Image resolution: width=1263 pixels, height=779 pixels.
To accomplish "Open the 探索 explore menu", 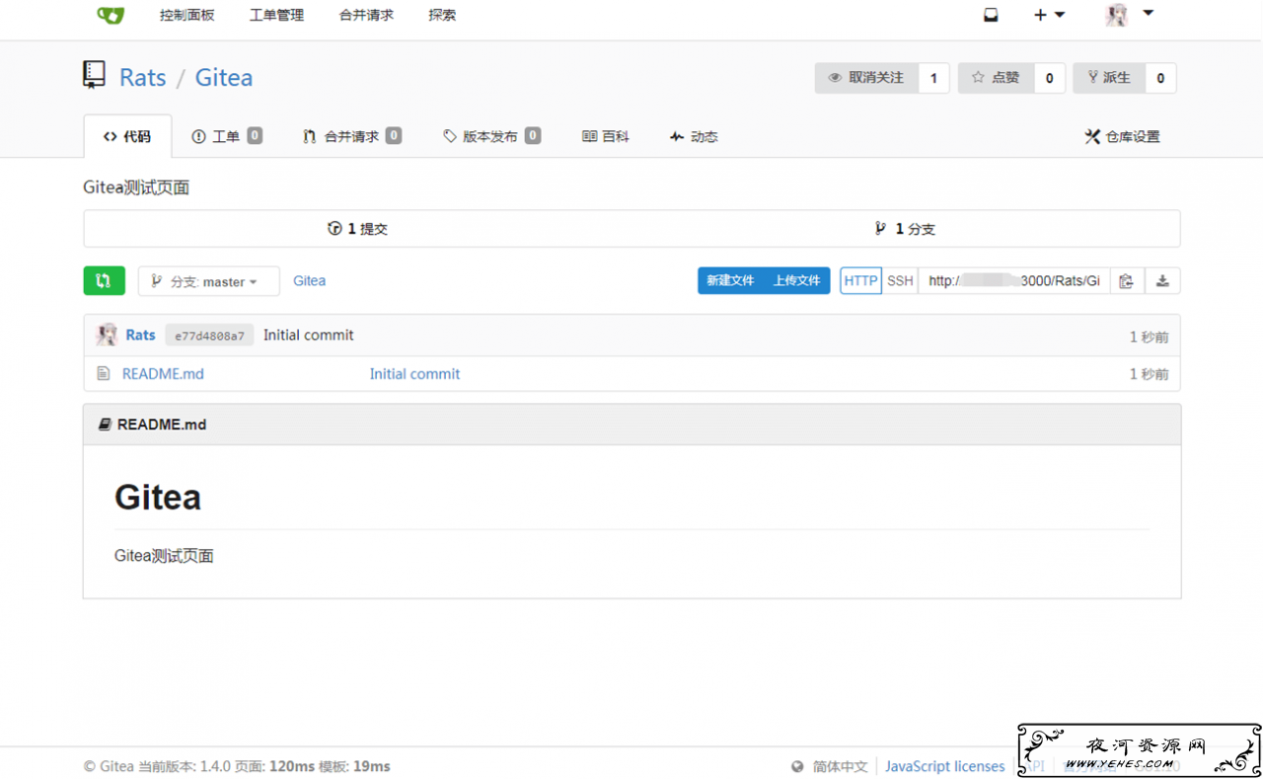I will pyautogui.click(x=442, y=15).
